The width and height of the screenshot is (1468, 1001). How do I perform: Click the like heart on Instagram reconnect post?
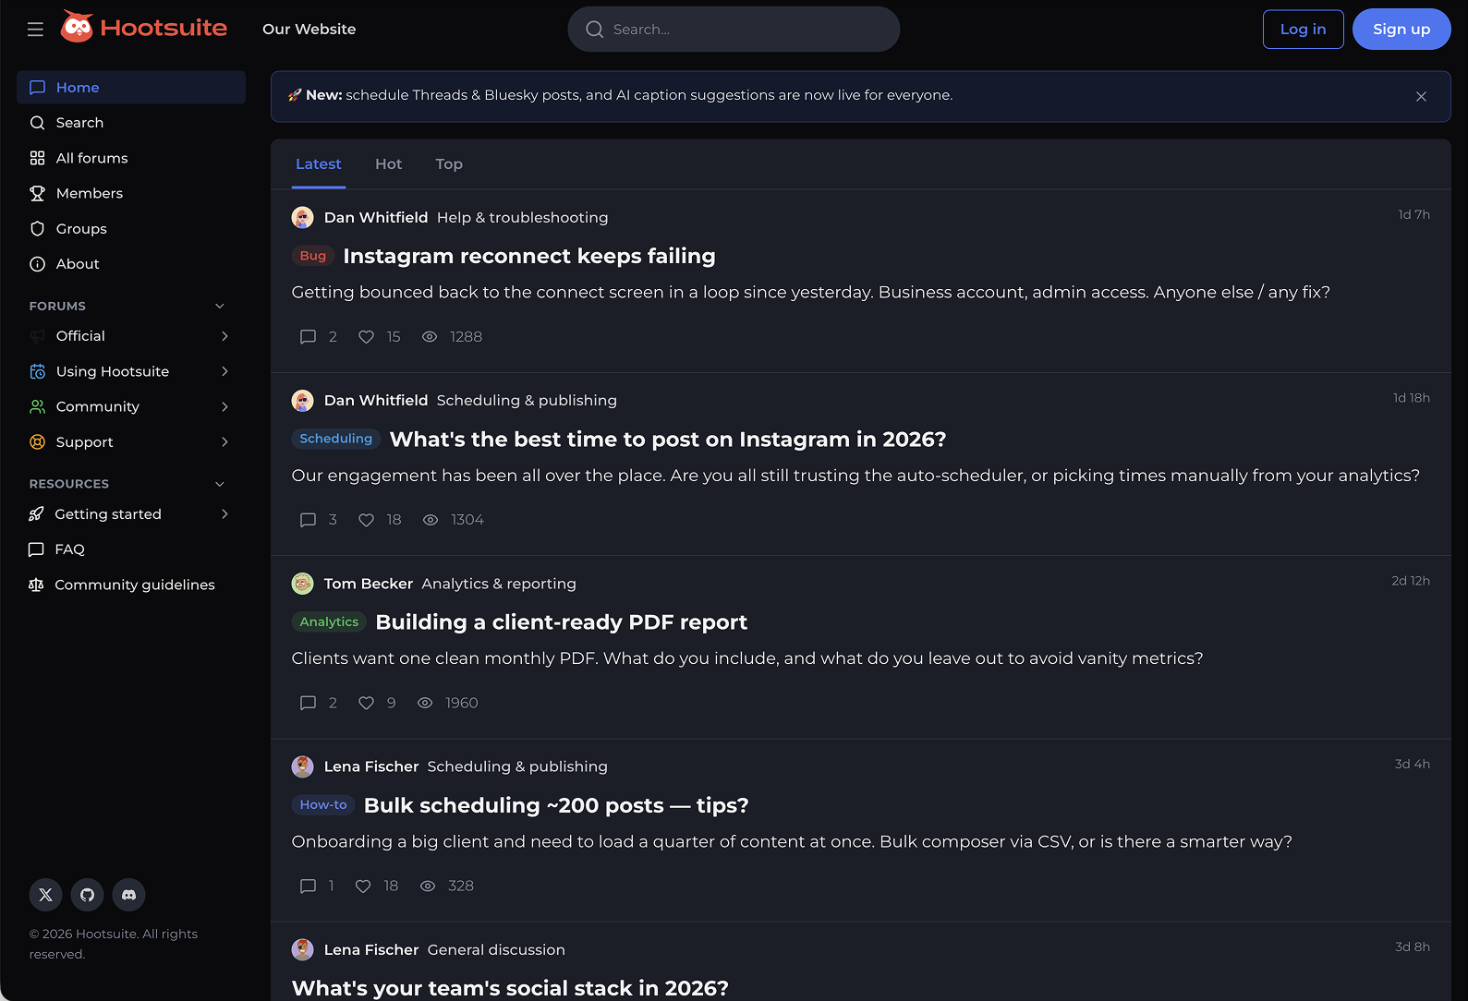pyautogui.click(x=367, y=337)
